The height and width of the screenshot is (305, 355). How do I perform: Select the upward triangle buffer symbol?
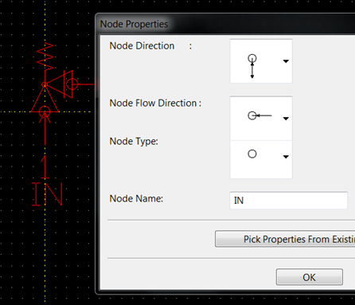point(45,99)
